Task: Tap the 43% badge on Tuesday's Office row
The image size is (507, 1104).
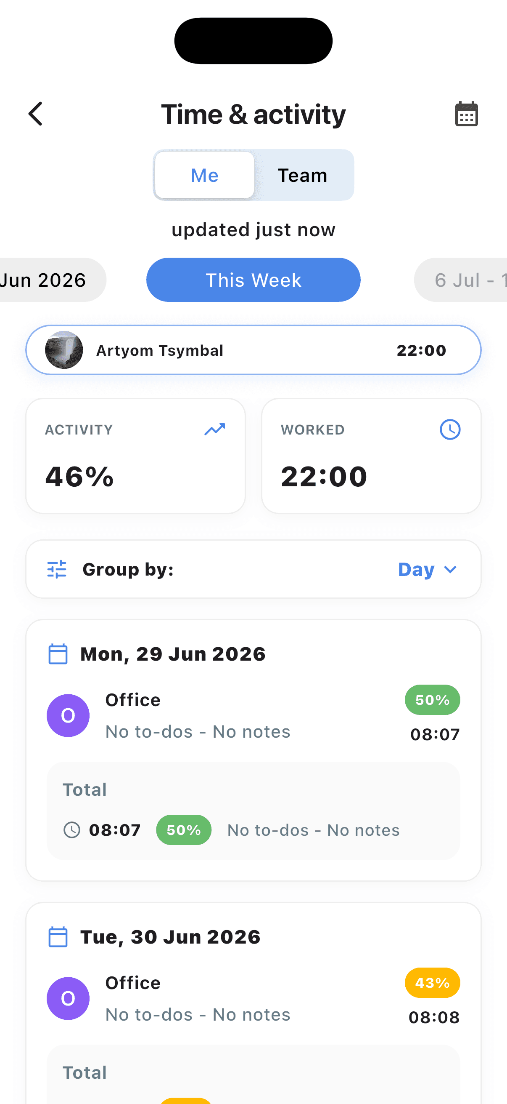Action: point(433,983)
